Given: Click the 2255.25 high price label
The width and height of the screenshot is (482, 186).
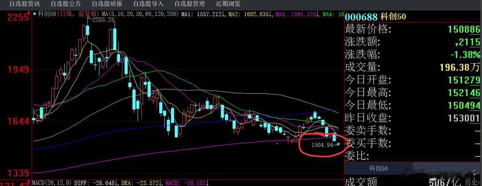Looking at the screenshot, I should click(103, 20).
